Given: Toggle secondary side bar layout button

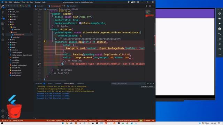Looking at the screenshot, I should pyautogui.click(x=134, y=2).
